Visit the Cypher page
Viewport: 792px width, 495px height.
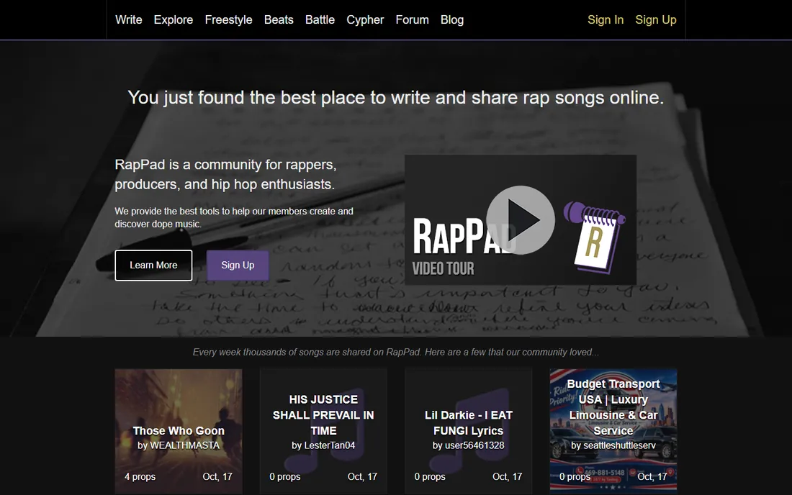pyautogui.click(x=365, y=19)
